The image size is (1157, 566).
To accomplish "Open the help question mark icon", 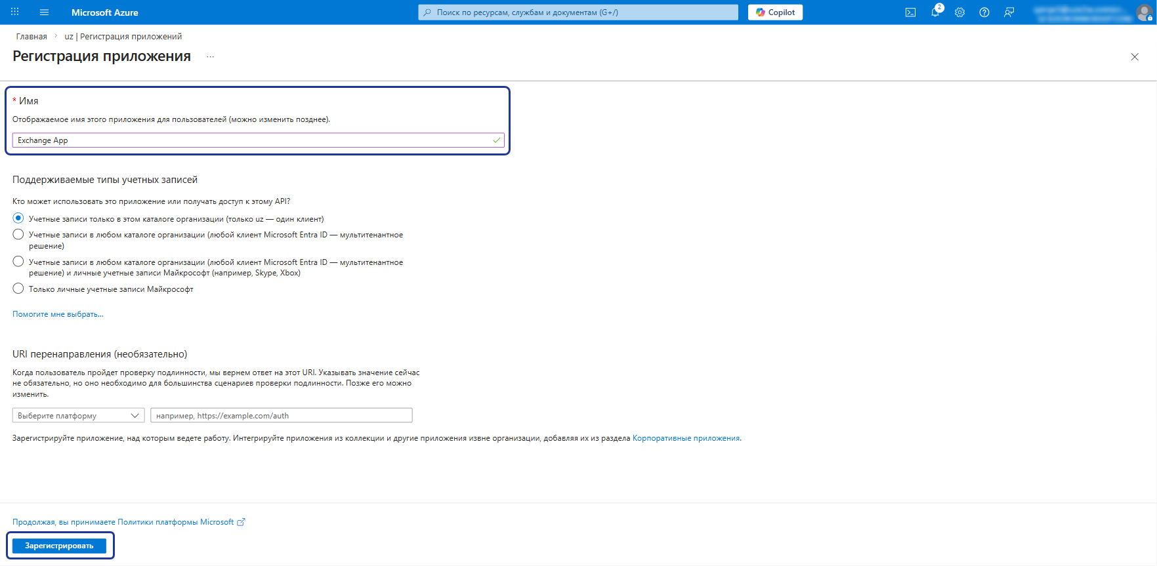I will (x=984, y=12).
